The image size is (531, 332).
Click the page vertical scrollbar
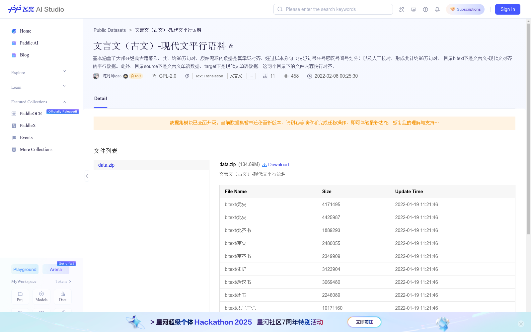pos(528,129)
